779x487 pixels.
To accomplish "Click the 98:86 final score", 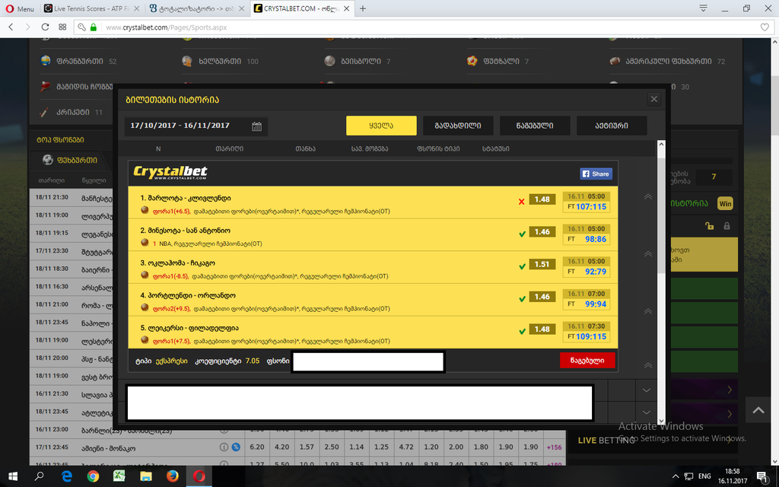I will click(596, 239).
